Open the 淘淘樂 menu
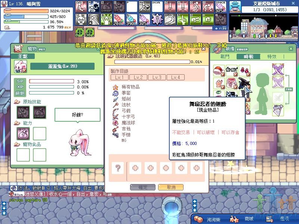299x224 pixels. click(x=213, y=219)
